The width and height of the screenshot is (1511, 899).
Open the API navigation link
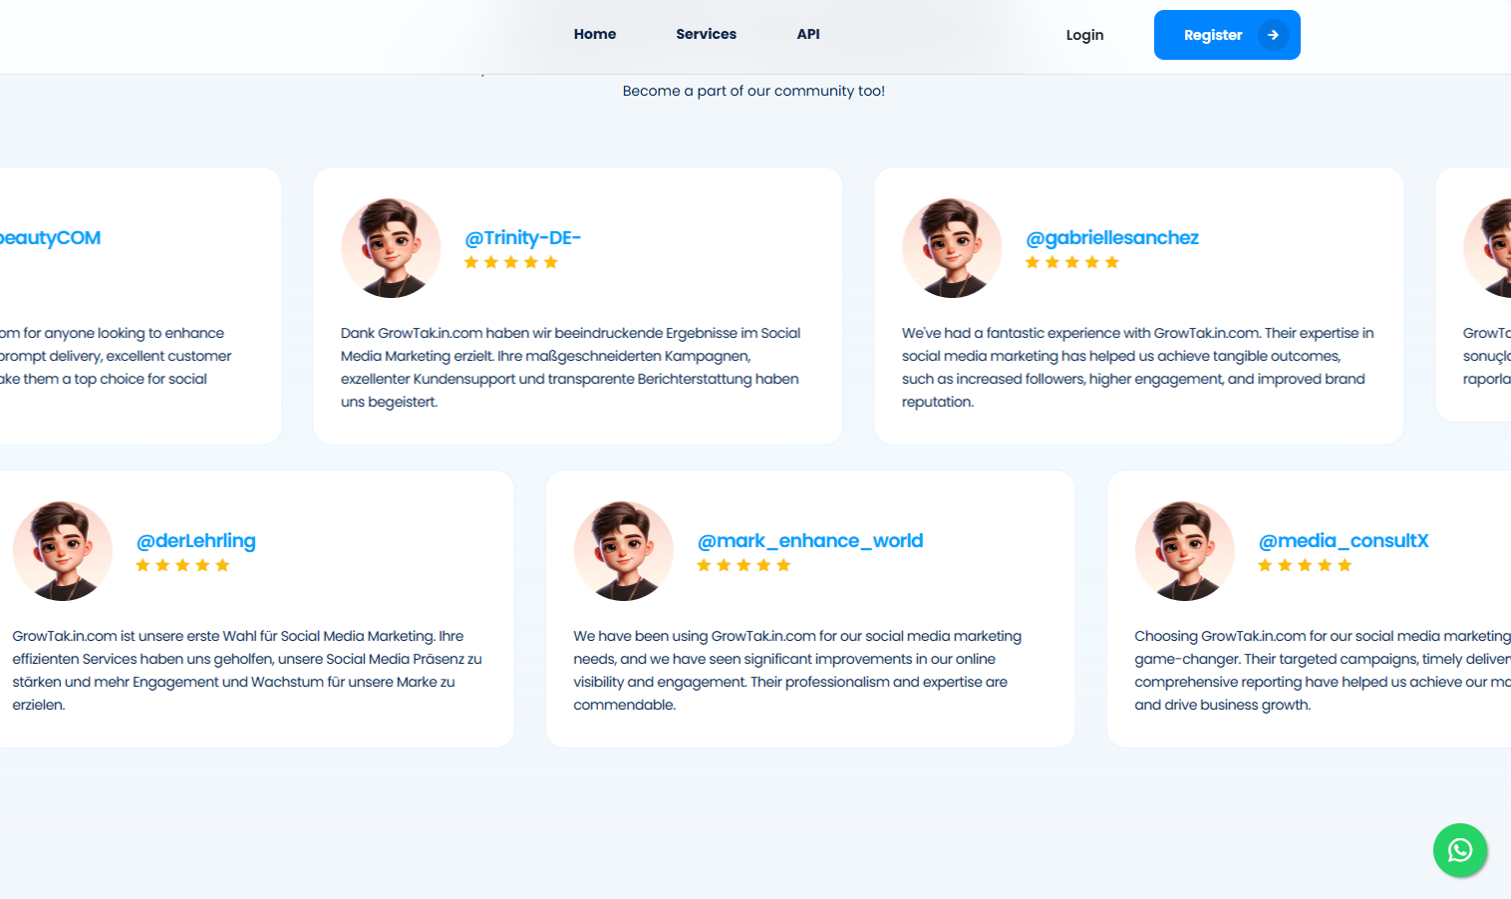pos(808,34)
